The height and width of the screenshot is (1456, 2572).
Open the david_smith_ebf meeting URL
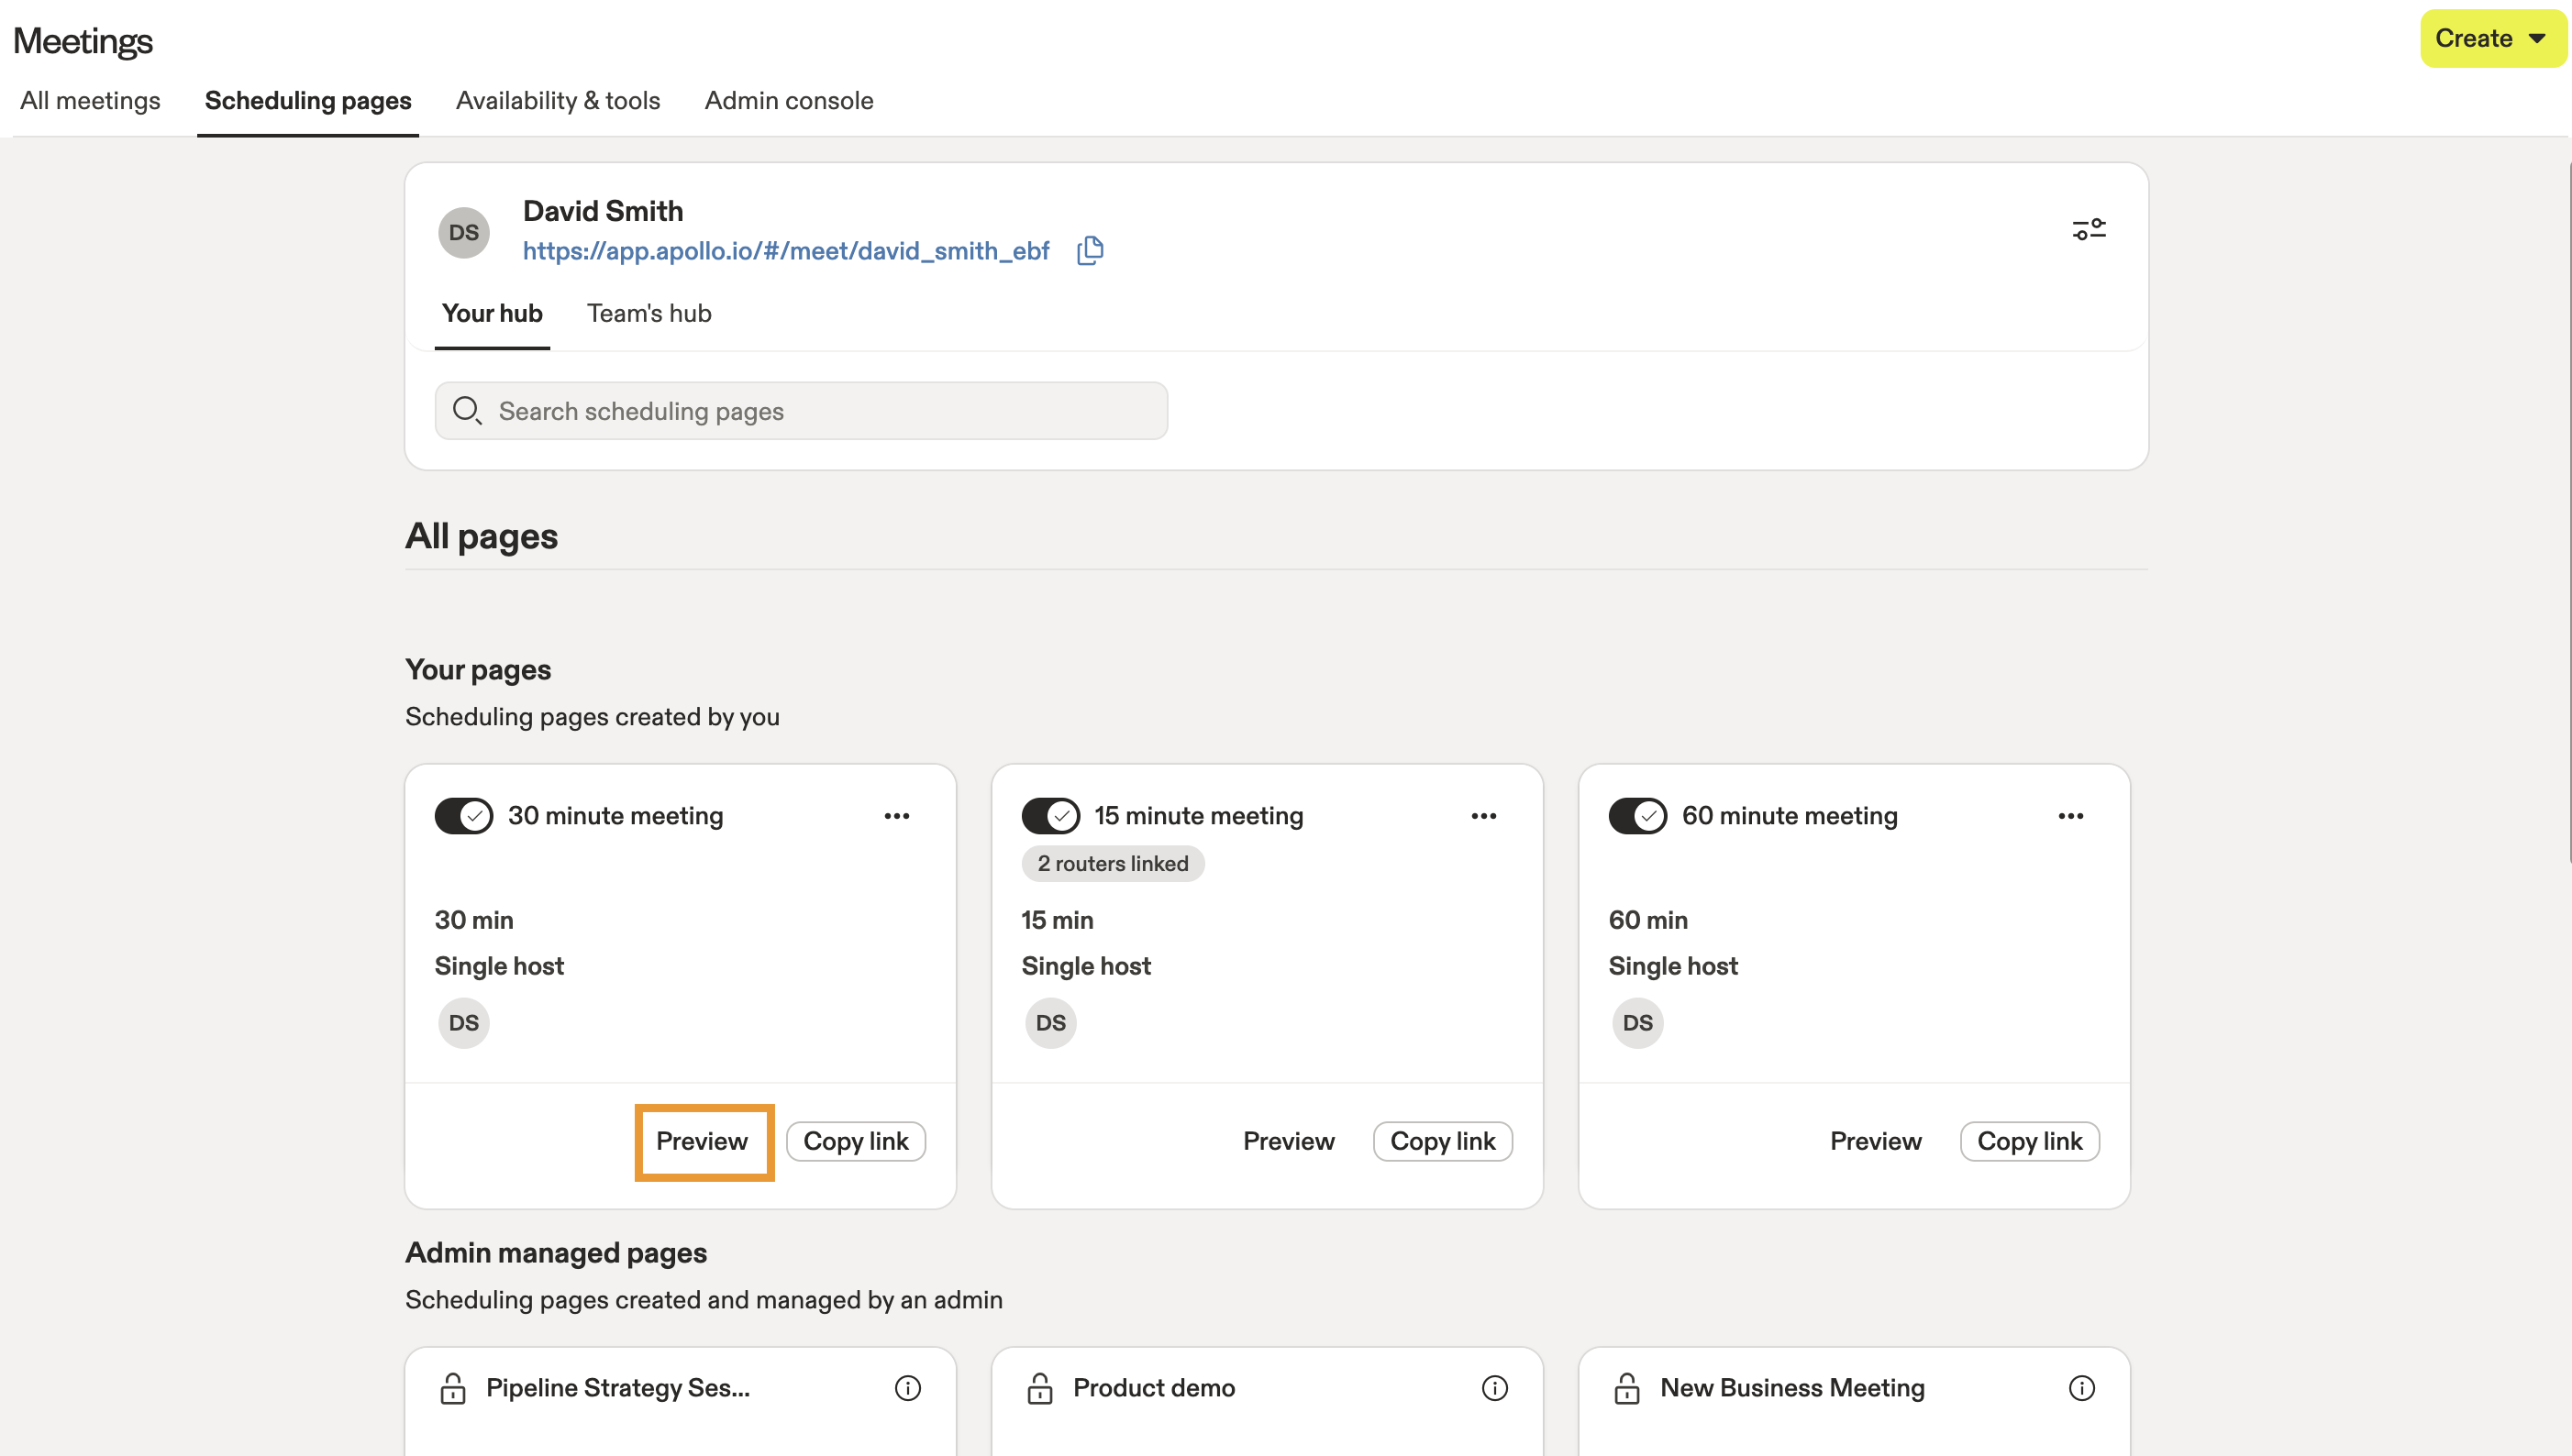click(x=785, y=251)
